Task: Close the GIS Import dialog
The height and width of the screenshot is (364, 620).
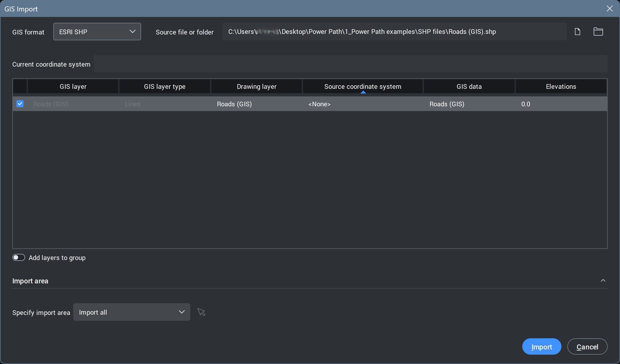Action: pyautogui.click(x=609, y=8)
